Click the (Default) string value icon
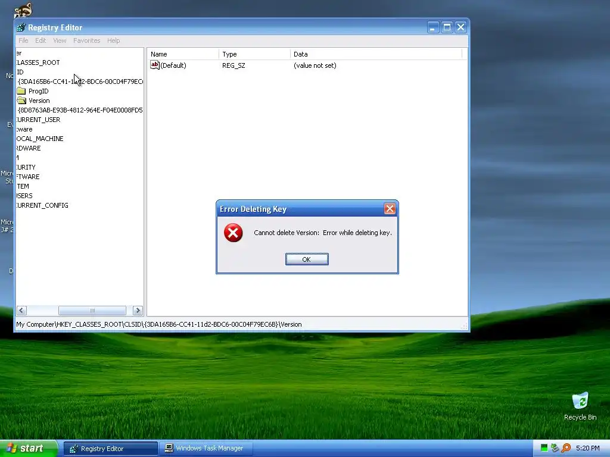 (x=155, y=65)
